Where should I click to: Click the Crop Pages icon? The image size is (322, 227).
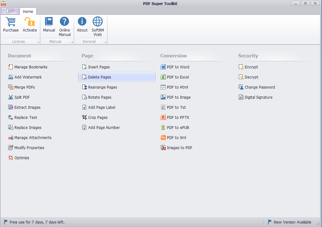pyautogui.click(x=84, y=117)
